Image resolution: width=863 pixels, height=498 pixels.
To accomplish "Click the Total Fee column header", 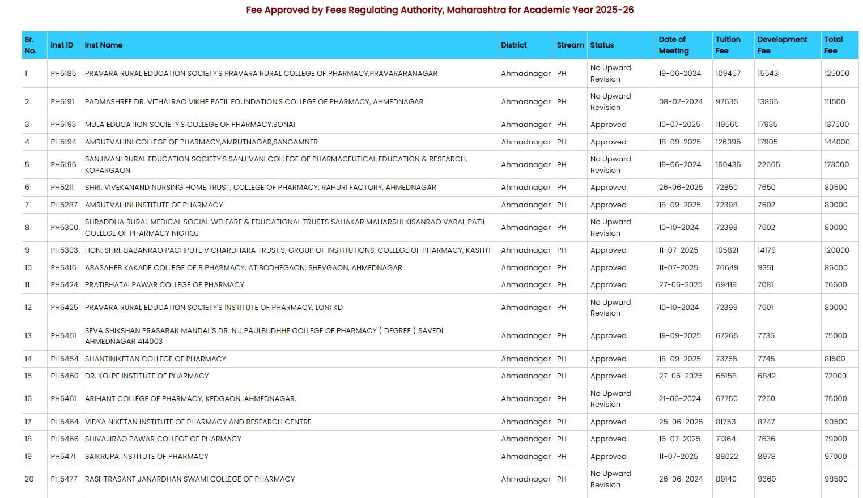I will 833,45.
